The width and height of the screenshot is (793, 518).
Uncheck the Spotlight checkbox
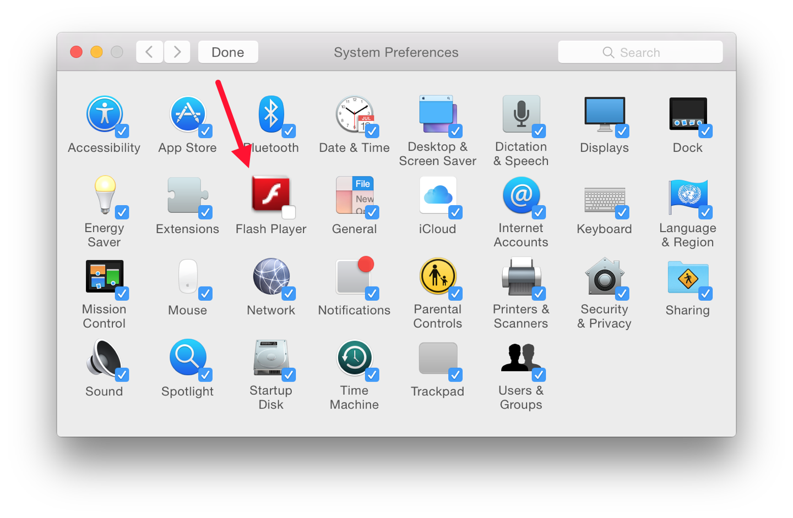point(205,374)
